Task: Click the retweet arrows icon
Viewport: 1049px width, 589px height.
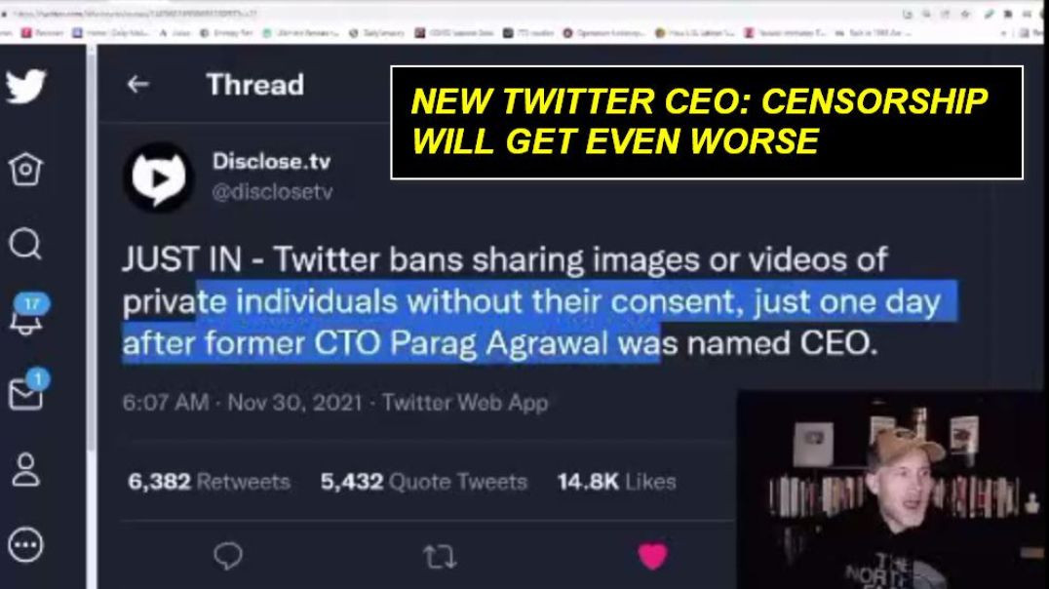Action: click(440, 556)
